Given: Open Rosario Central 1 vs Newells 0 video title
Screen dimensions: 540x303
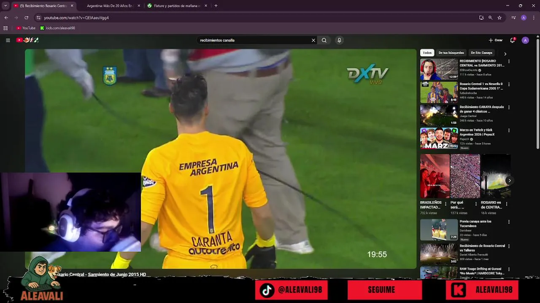Looking at the screenshot, I should (481, 86).
